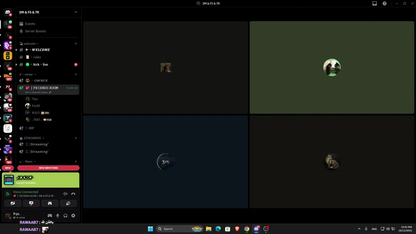Open Brave browser from taskbar

(237, 229)
